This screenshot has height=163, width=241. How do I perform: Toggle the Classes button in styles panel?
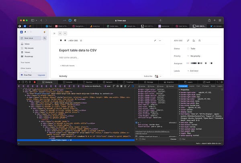click(173, 139)
